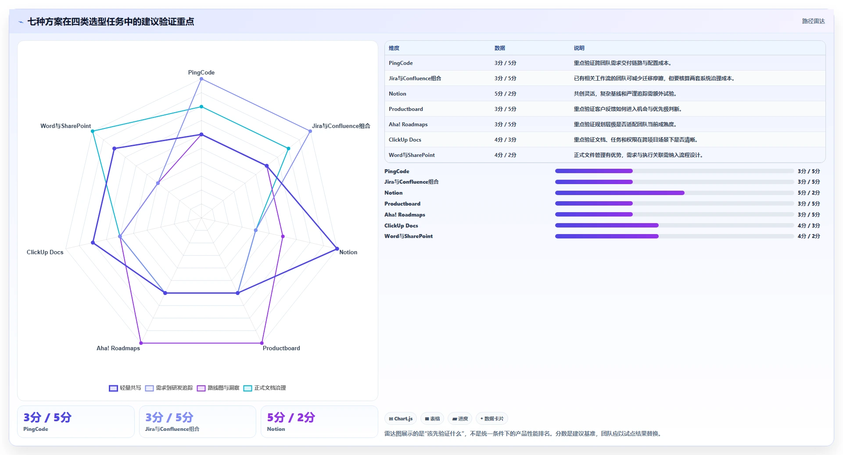
Task: Click the small icon before the header title
Action: (x=21, y=22)
